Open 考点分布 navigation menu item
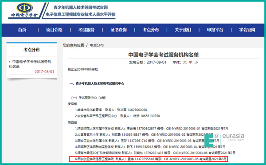 coord(151,30)
